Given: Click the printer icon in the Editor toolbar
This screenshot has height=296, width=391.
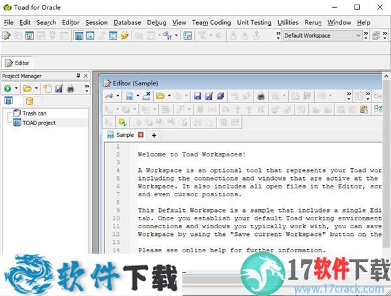Looking at the screenshot, I should 261,96.
